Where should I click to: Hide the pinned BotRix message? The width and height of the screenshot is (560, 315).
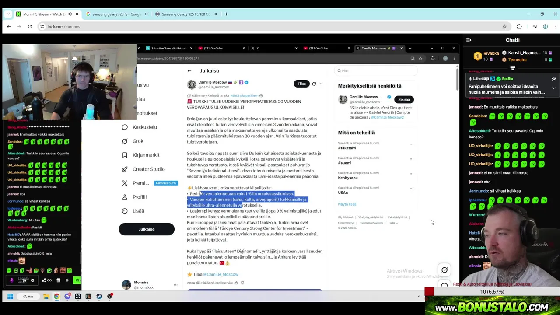pyautogui.click(x=553, y=79)
